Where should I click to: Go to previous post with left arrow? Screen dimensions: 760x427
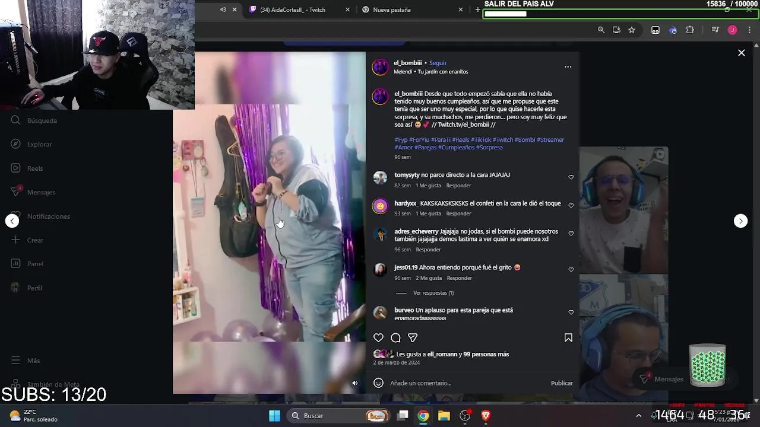tap(12, 221)
